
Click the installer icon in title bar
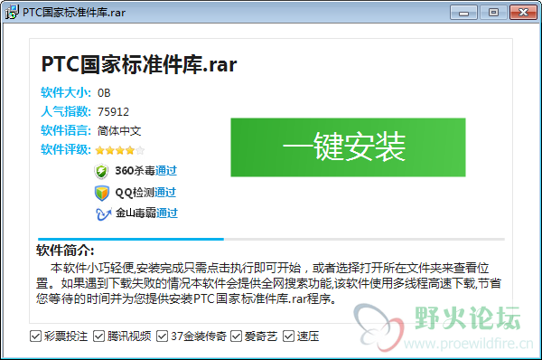pos(12,12)
